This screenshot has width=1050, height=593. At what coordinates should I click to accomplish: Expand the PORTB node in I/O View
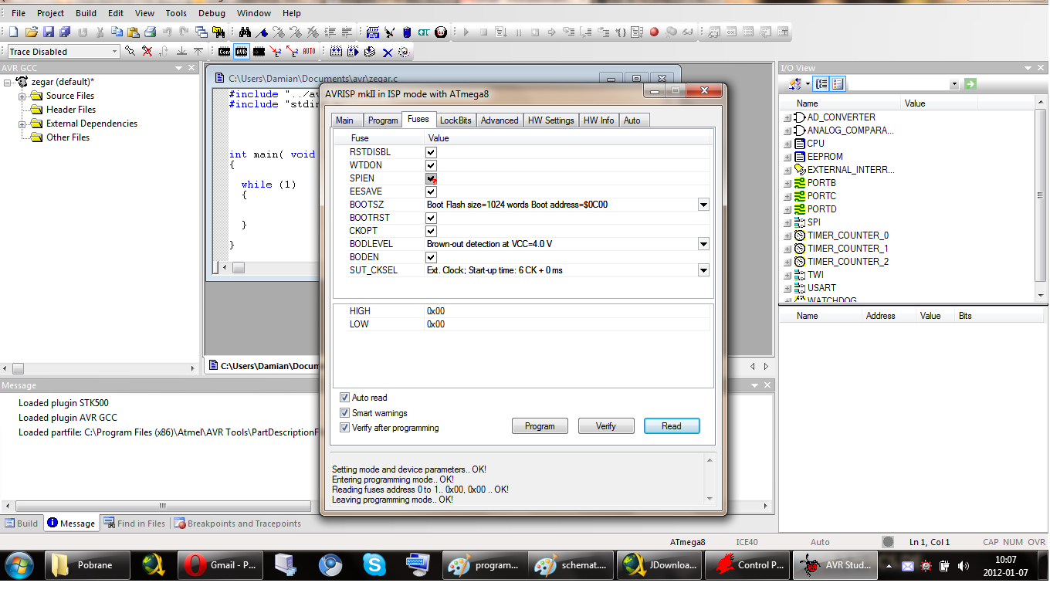click(x=787, y=183)
